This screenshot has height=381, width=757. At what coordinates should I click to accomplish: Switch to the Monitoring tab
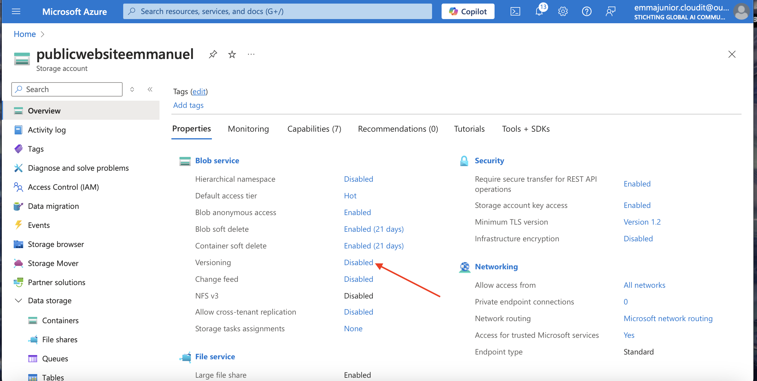tap(248, 129)
